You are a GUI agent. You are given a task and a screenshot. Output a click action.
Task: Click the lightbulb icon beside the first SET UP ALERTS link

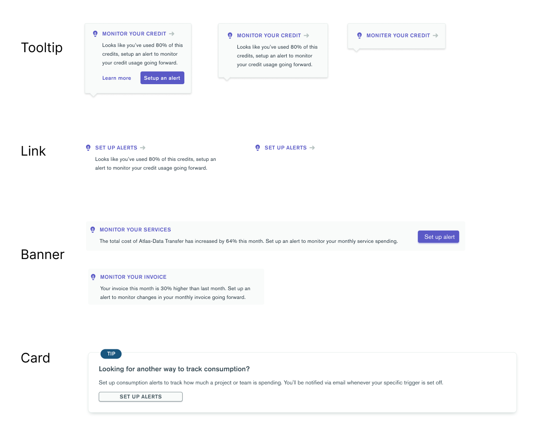pos(88,148)
